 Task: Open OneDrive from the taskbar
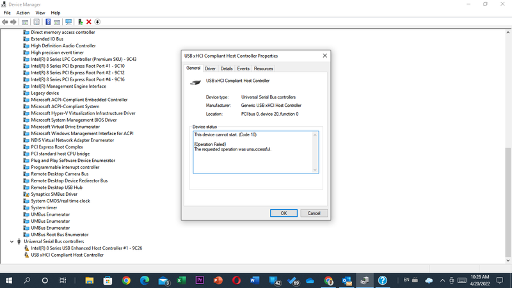[310, 280]
